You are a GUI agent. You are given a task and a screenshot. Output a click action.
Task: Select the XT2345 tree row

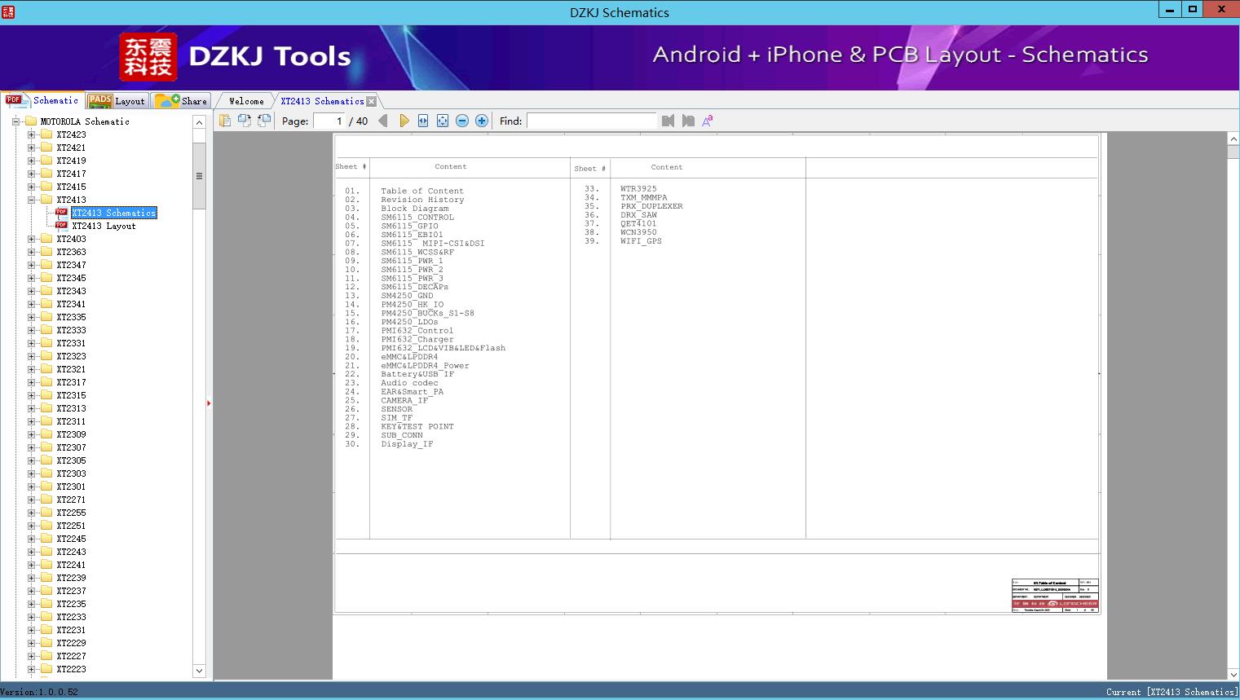click(71, 278)
